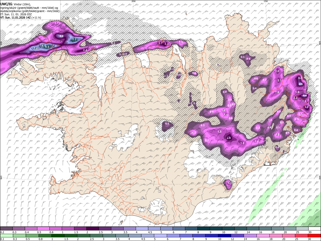
Task: Click the 4.4 value in the eastern fjords
Action: (305, 96)
